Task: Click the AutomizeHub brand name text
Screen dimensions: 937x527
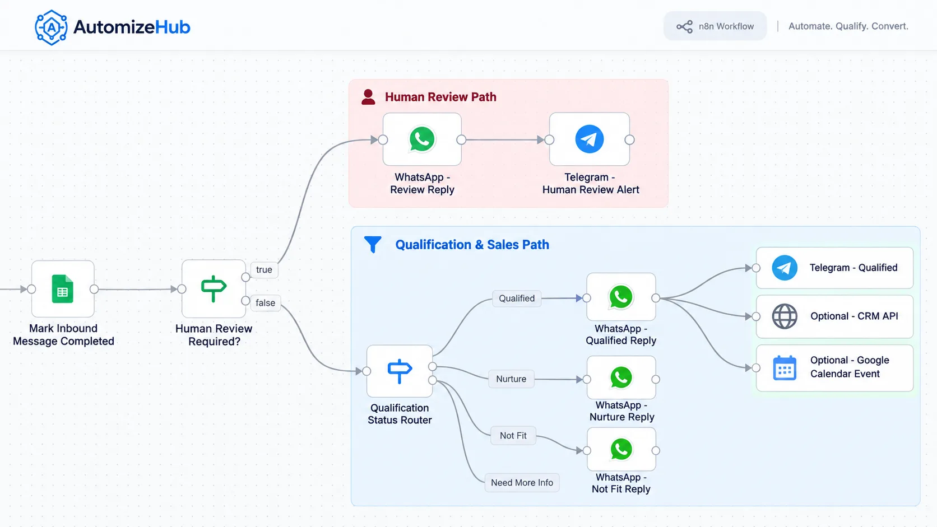Action: click(x=132, y=27)
